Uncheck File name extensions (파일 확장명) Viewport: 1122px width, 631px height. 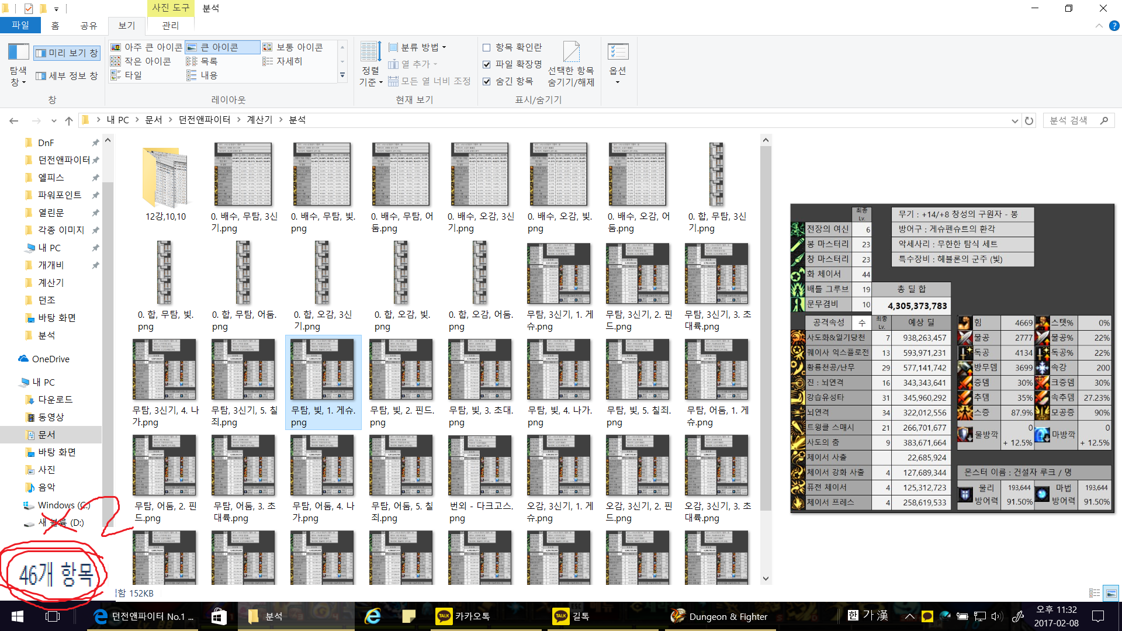click(487, 64)
